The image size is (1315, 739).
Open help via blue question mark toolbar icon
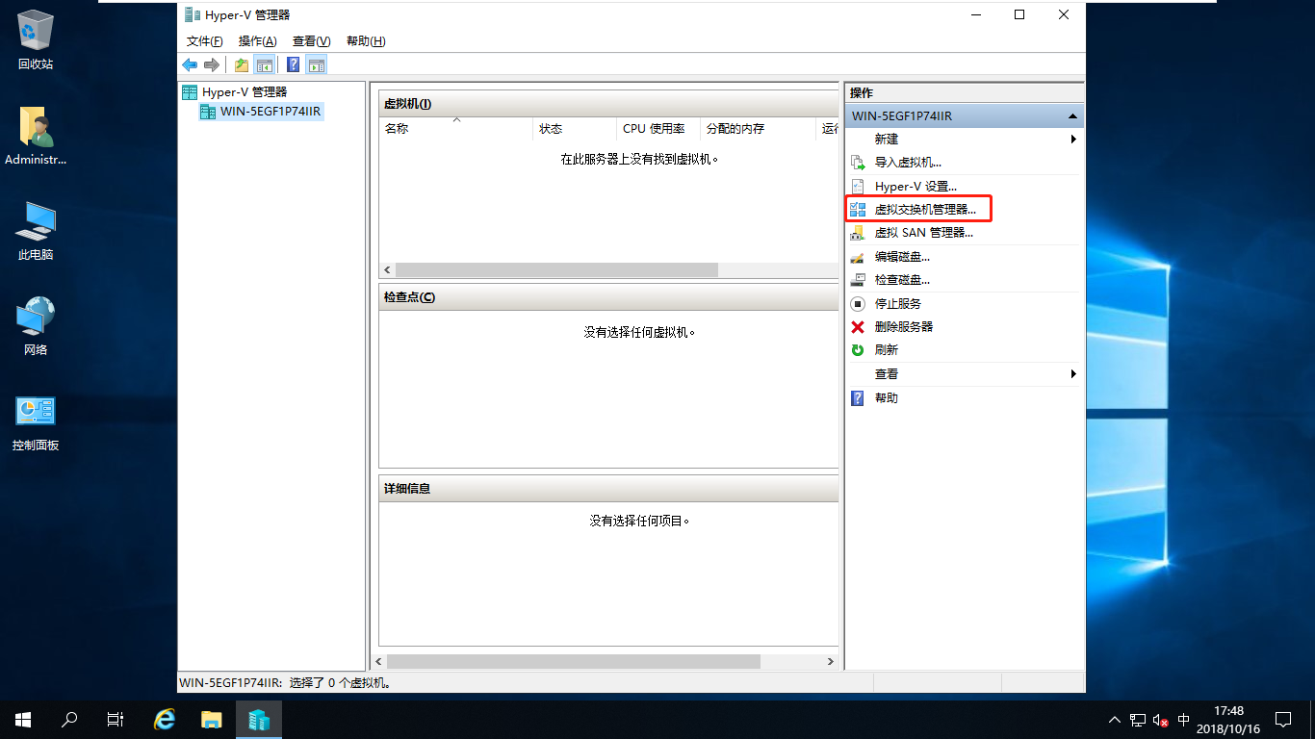(x=294, y=65)
